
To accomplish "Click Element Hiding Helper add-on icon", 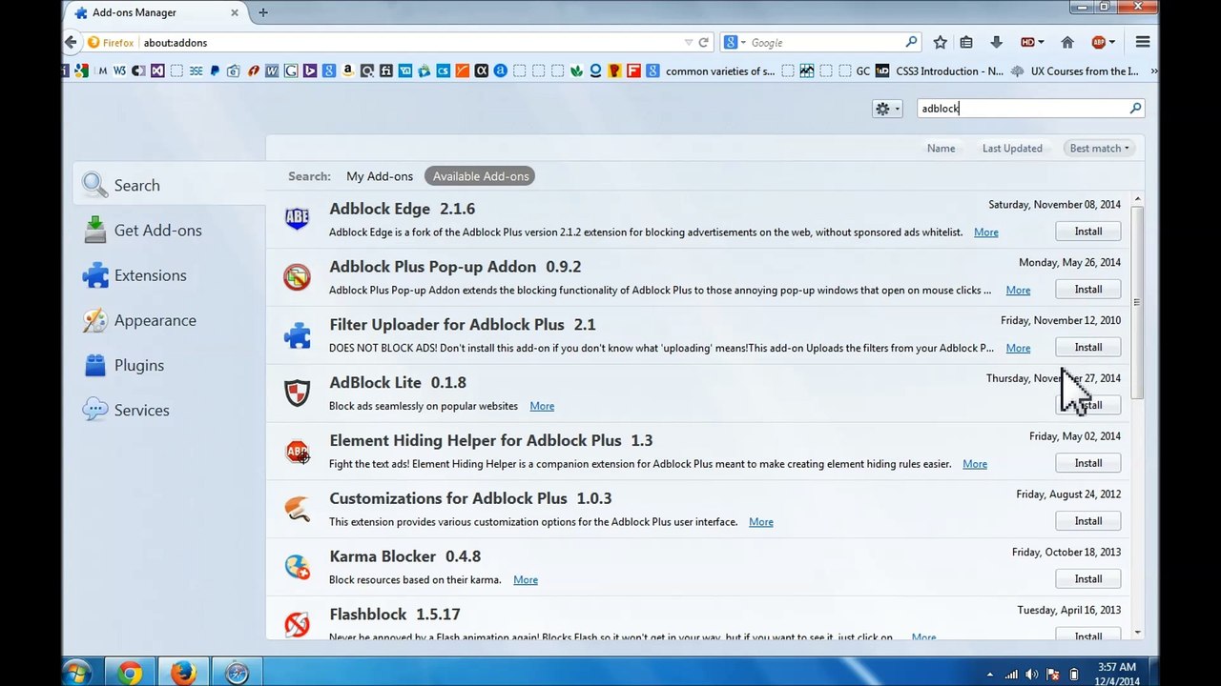I will (x=297, y=451).
